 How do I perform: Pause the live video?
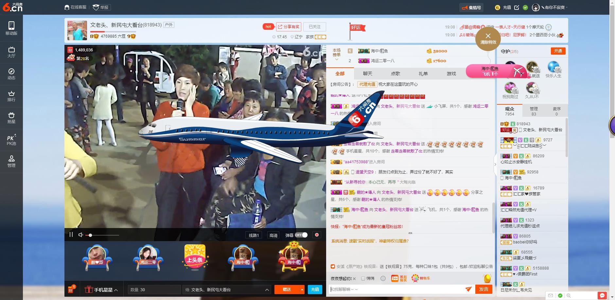[x=71, y=235]
